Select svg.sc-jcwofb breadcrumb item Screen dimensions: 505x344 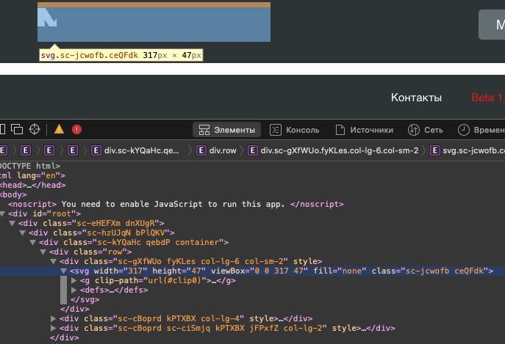pyautogui.click(x=468, y=150)
